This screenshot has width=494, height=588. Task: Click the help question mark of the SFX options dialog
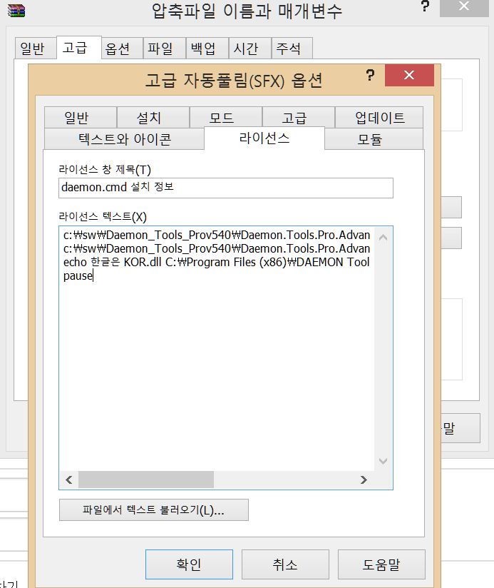click(x=370, y=76)
